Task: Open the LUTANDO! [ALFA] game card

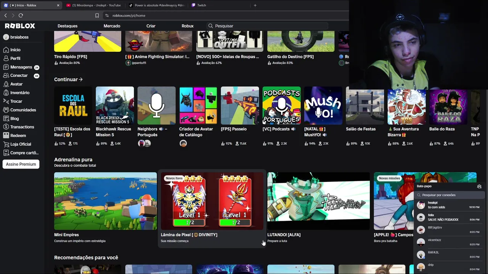Action: pos(318,208)
